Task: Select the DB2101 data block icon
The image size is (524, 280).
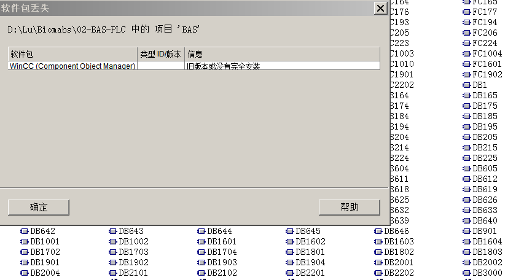Action: tap(113, 273)
